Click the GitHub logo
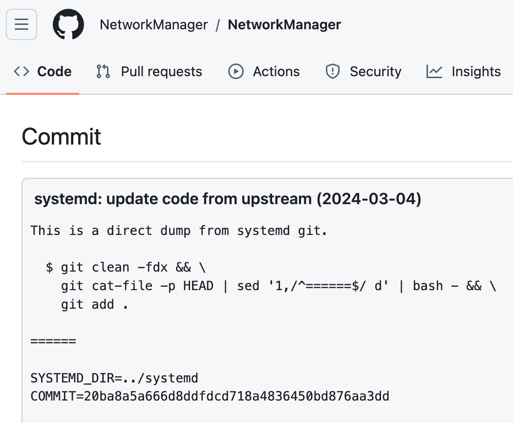Screen dimensions: 513x423 click(68, 24)
